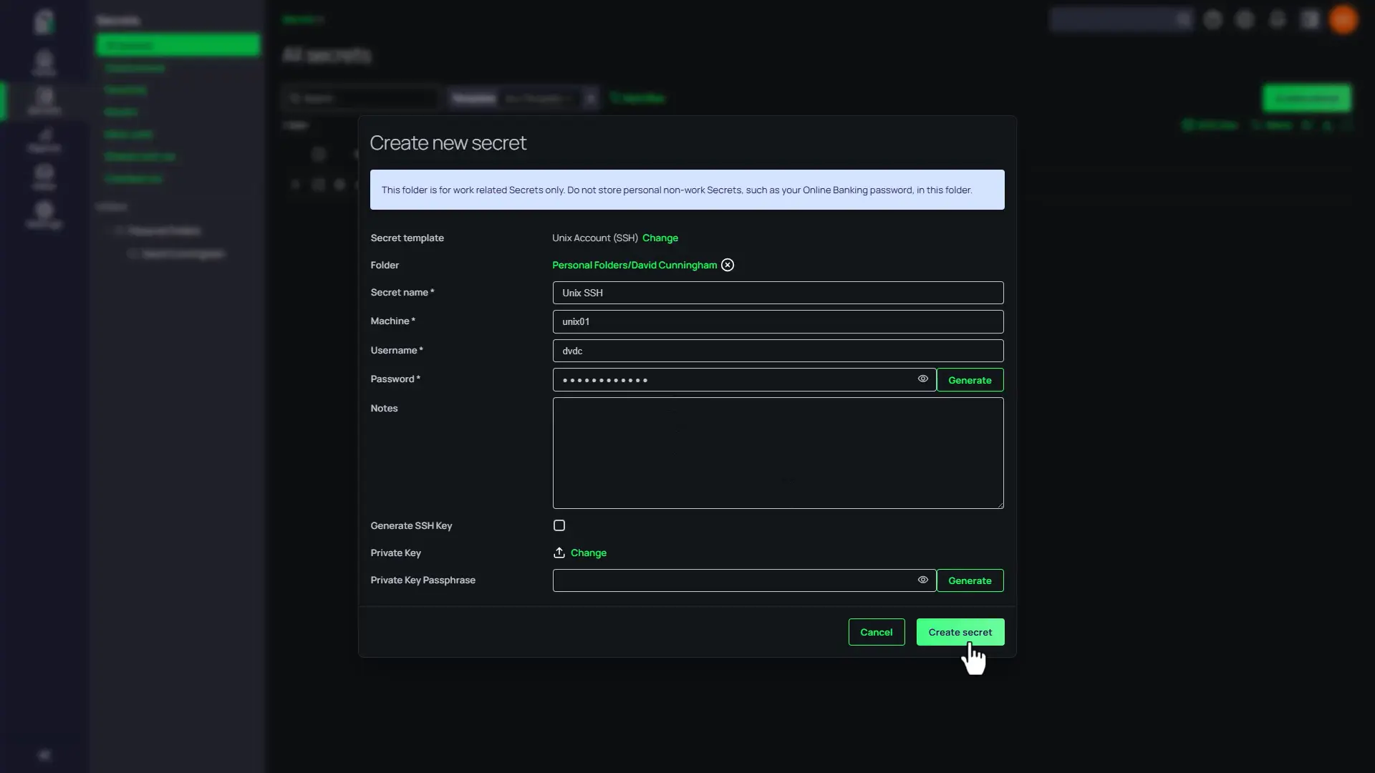The width and height of the screenshot is (1375, 773).
Task: Click Generate next to Password field
Action: (x=970, y=380)
